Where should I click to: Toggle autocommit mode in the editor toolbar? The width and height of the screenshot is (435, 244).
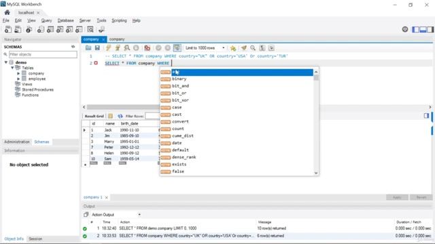pos(177,48)
